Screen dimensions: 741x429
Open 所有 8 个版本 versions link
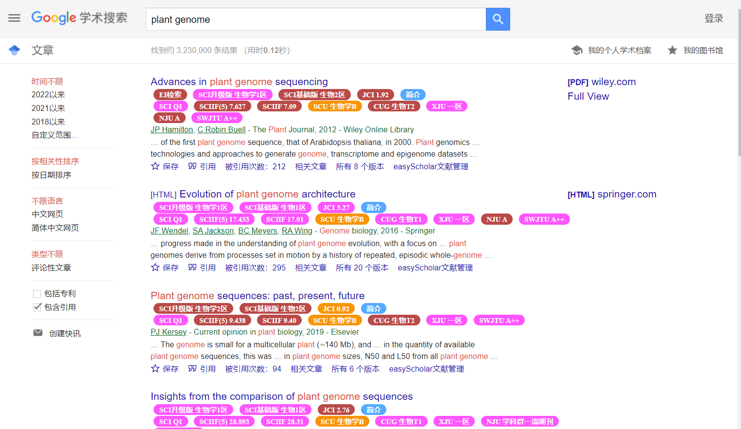coord(360,166)
